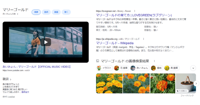Play the あいみょん マリーゴールド music video
Screen dimensions: 200x105
[x=46, y=42]
